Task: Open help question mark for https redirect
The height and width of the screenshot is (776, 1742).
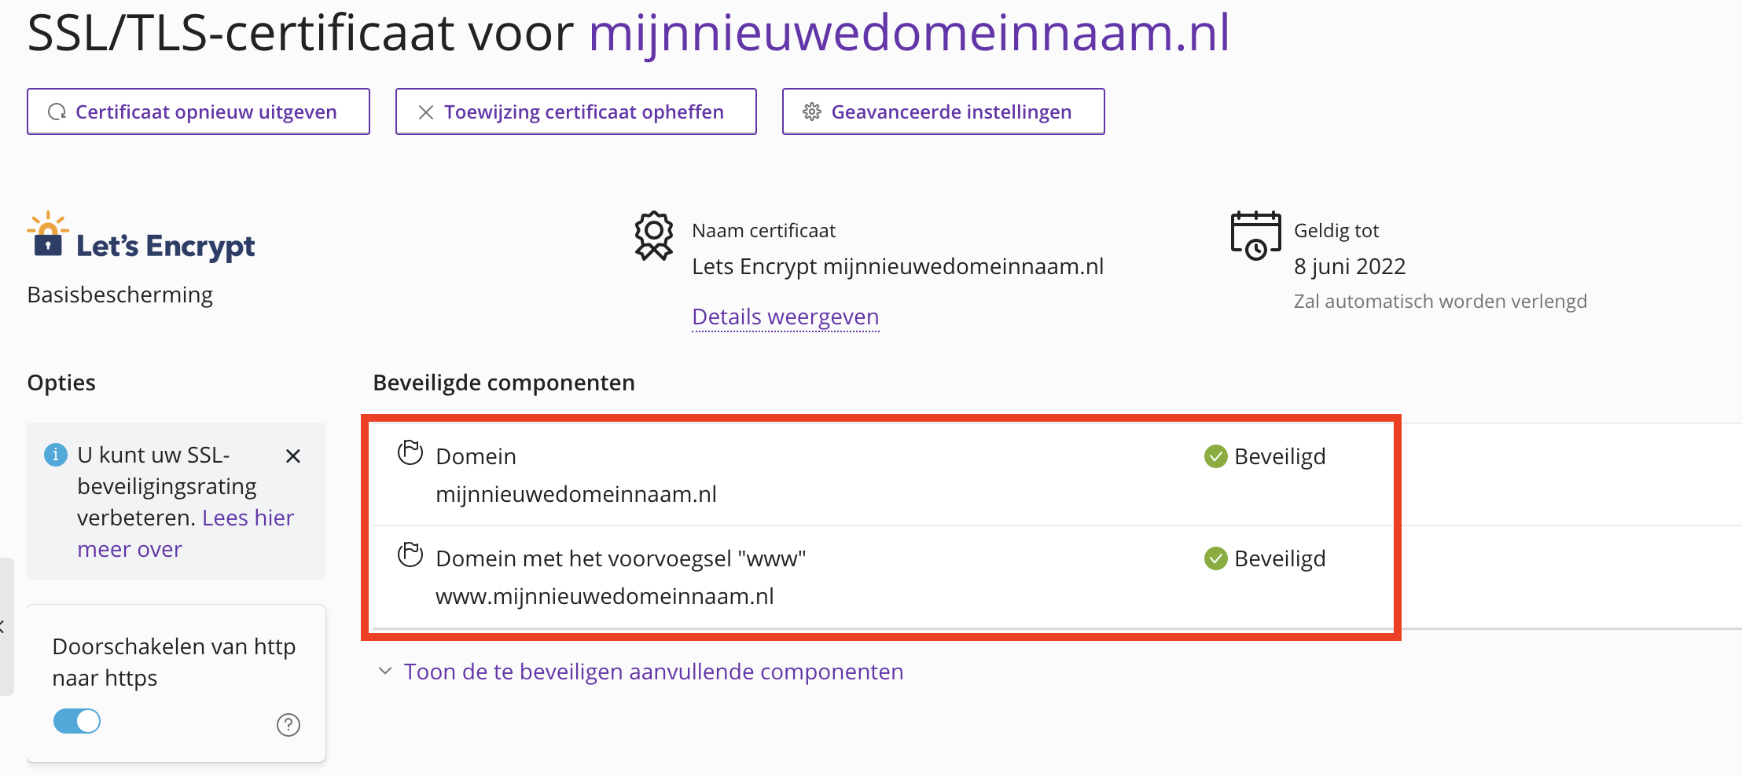Action: pyautogui.click(x=288, y=725)
